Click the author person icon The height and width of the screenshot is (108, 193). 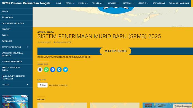[54, 42]
